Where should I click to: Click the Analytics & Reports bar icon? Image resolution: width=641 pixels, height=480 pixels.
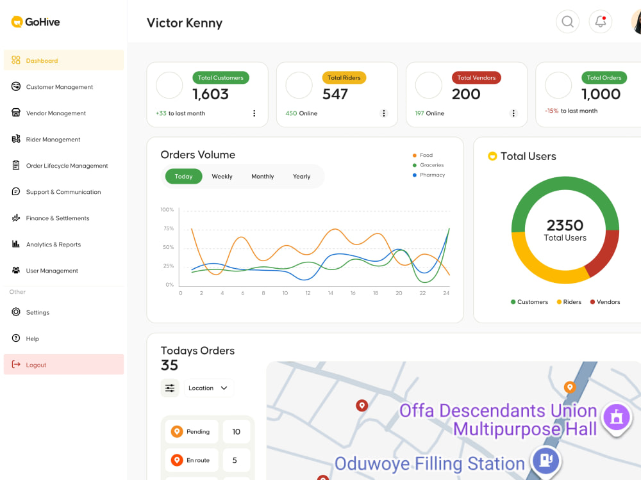click(16, 244)
